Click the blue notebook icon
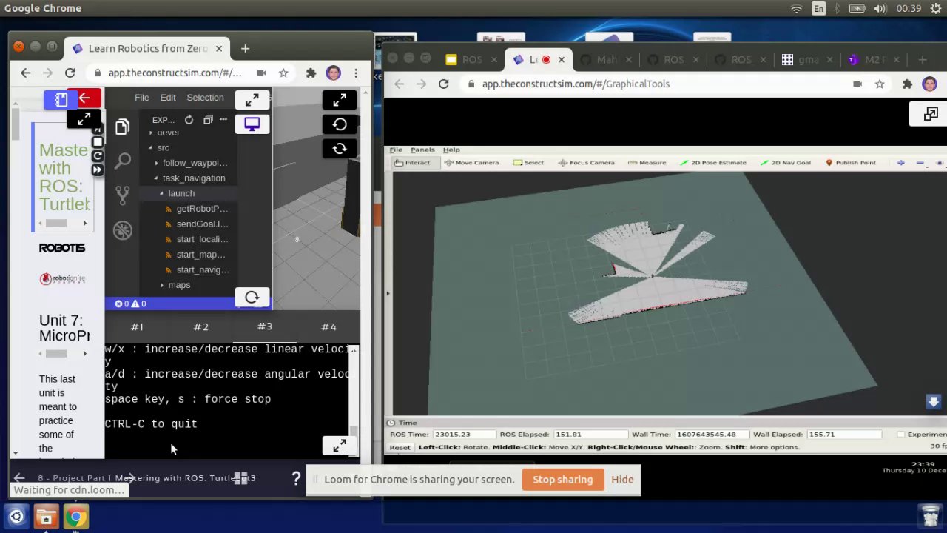This screenshot has height=533, width=947. [x=61, y=98]
